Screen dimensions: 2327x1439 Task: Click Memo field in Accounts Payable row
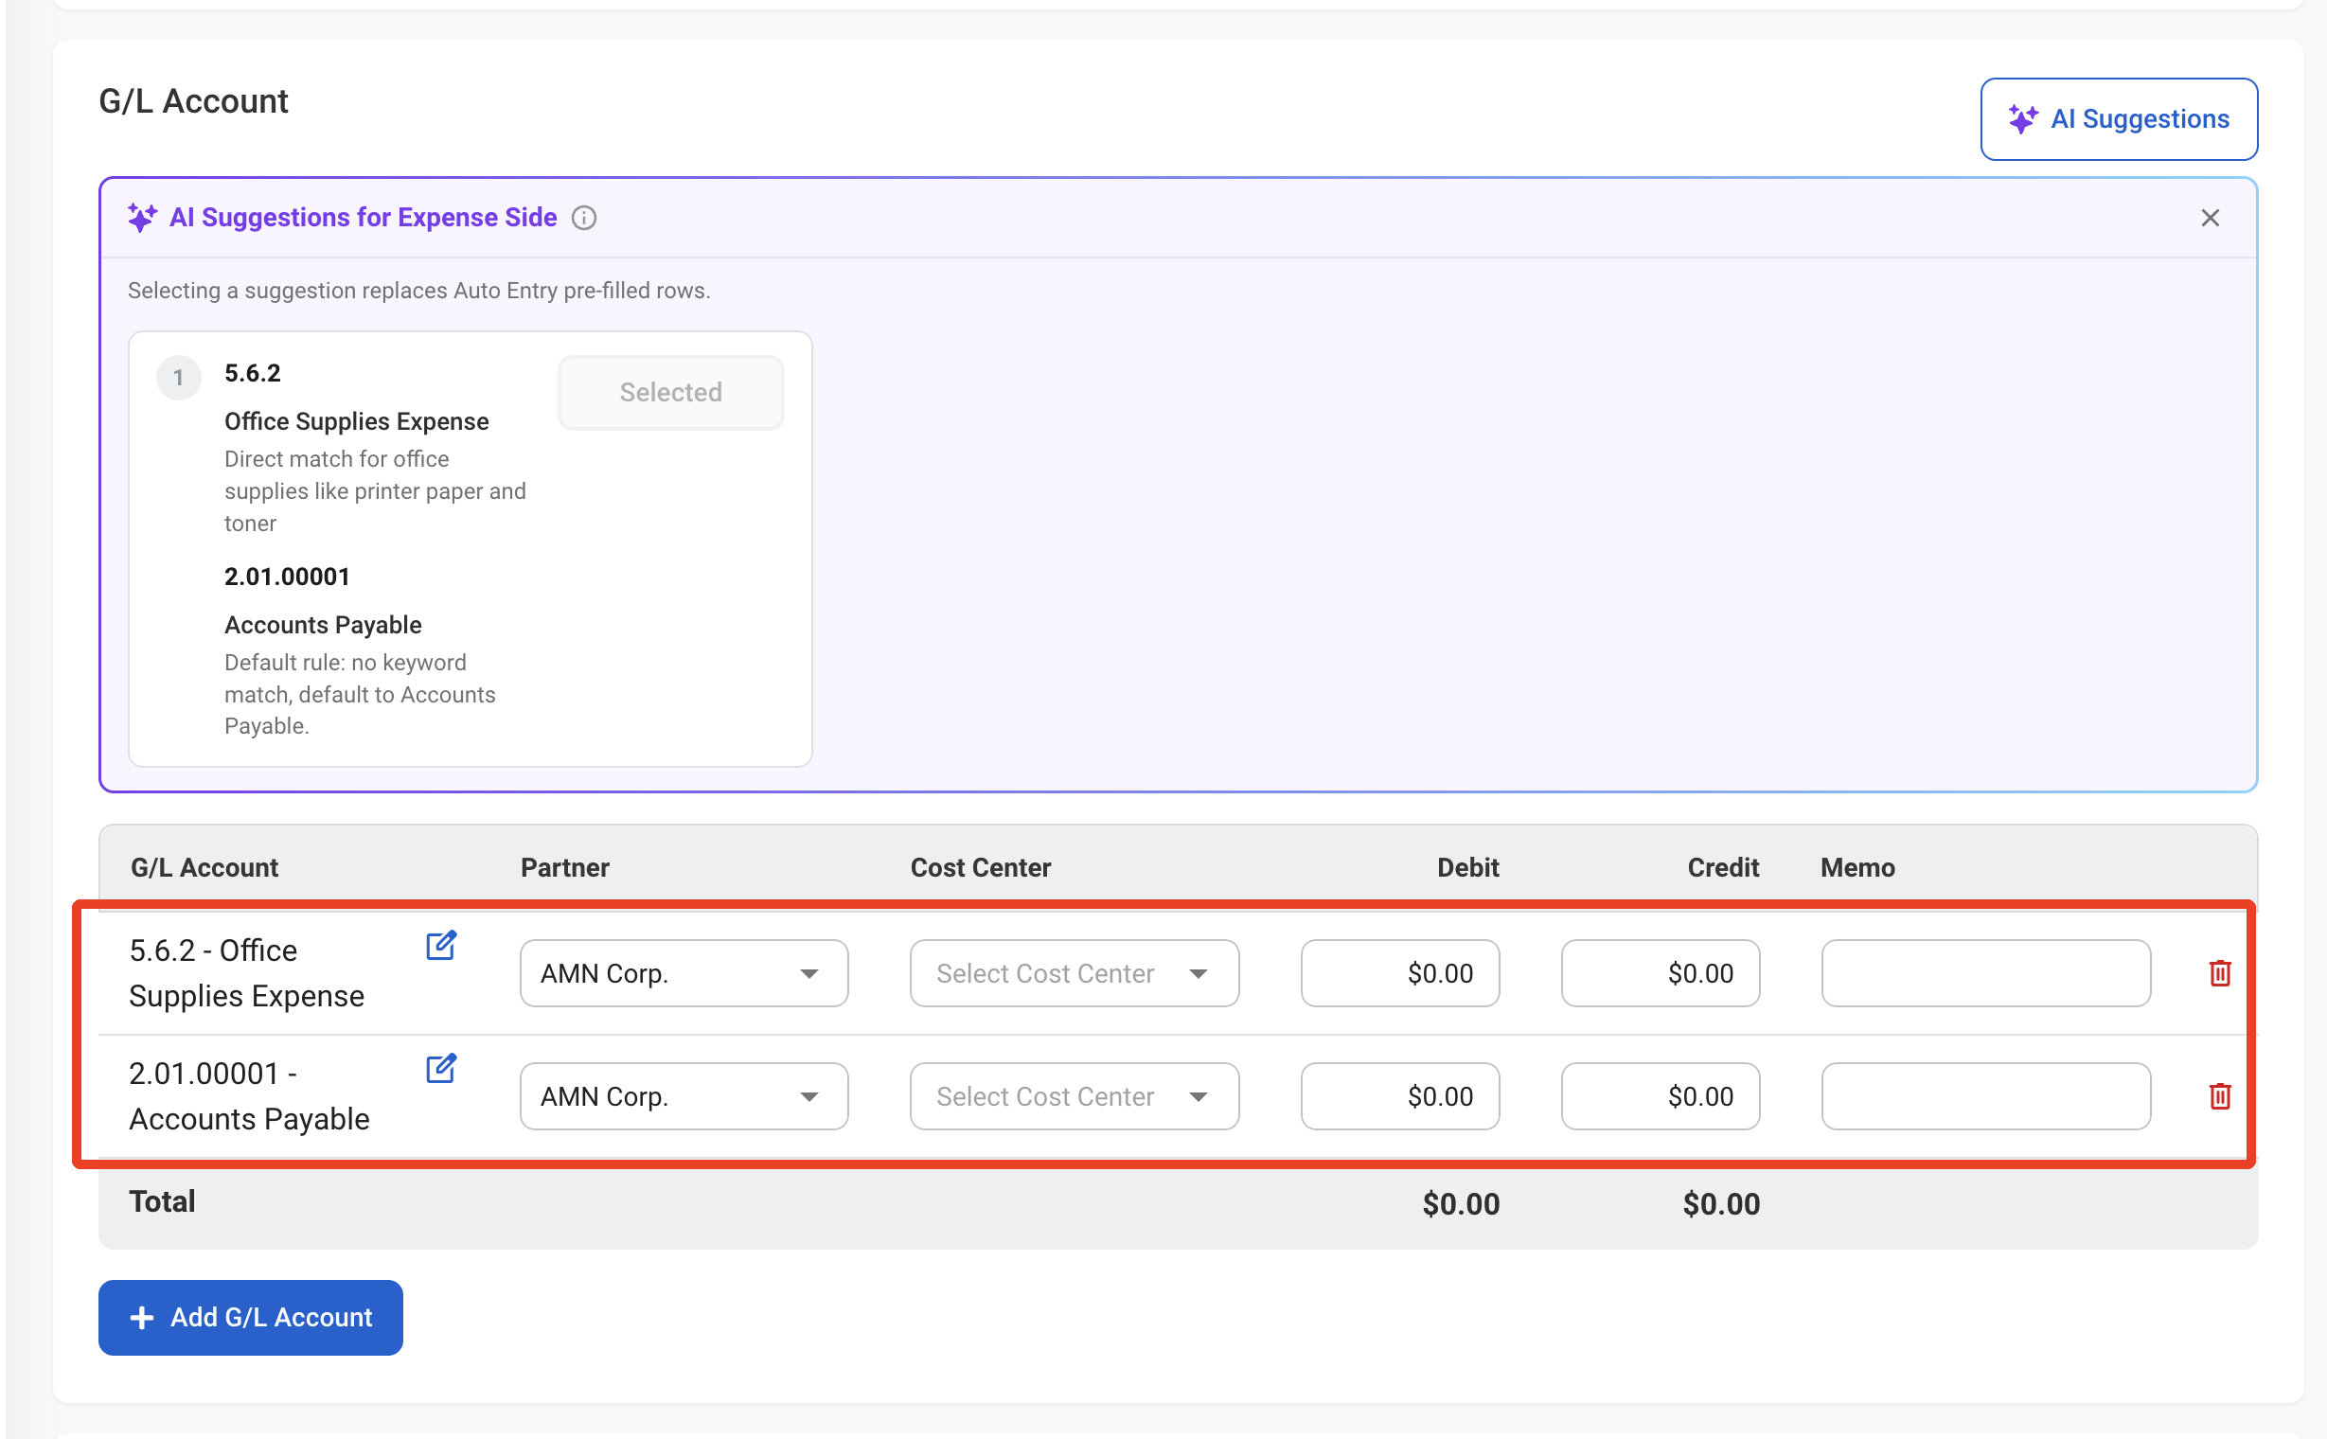1985,1095
